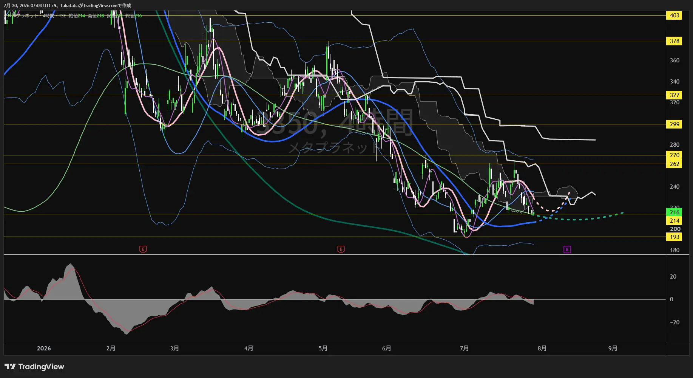The image size is (693, 378).
Task: Select the 327 yellow price label
Action: [x=674, y=95]
